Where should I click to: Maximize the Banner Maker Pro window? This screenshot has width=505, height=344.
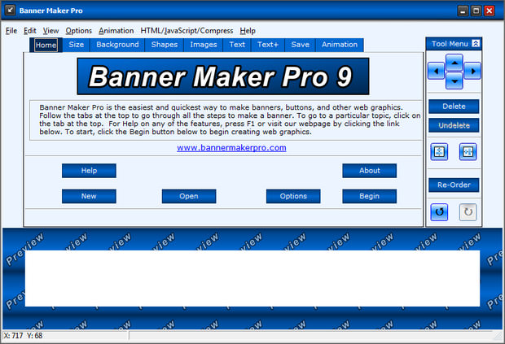click(x=476, y=11)
